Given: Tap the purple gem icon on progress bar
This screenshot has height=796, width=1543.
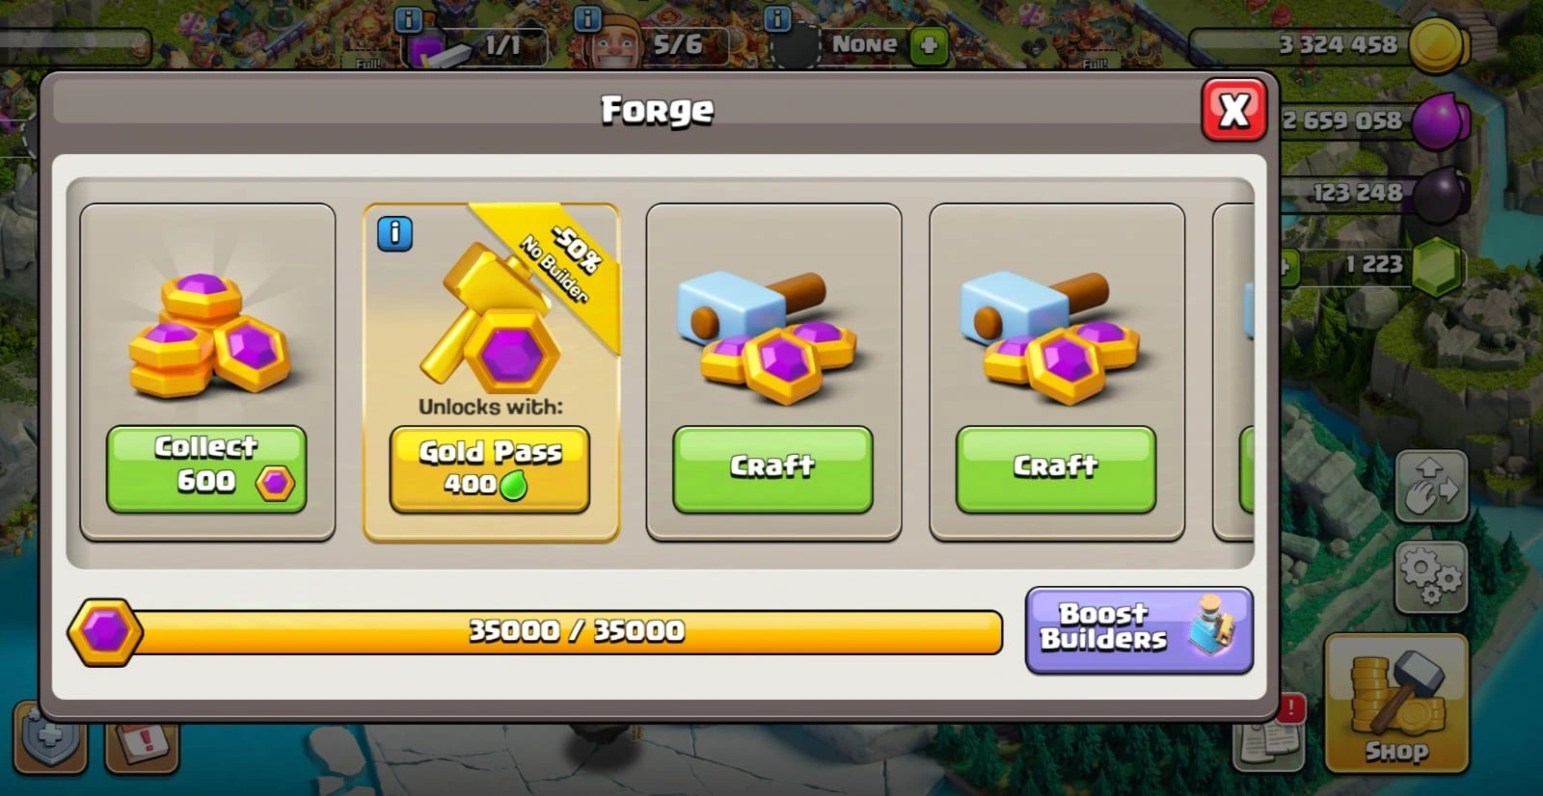Looking at the screenshot, I should tap(105, 632).
